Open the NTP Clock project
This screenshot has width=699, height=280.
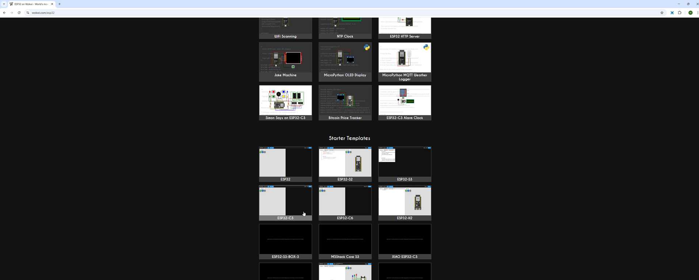(x=345, y=28)
